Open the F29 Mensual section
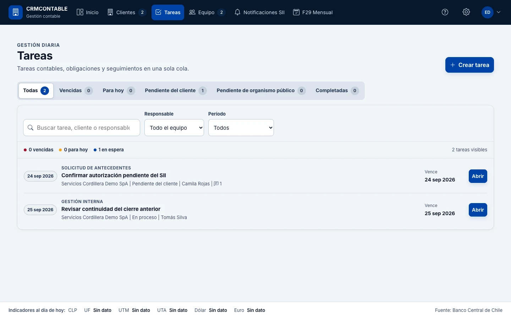The width and height of the screenshot is (511, 319). point(313,12)
